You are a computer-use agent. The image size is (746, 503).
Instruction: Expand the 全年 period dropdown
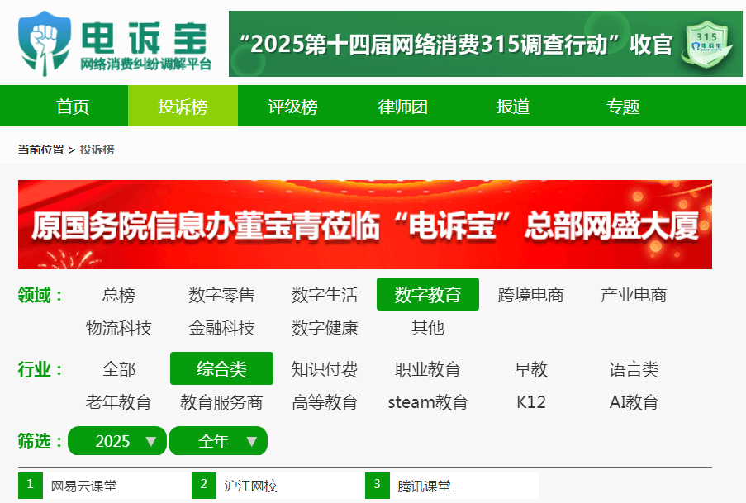pyautogui.click(x=218, y=441)
